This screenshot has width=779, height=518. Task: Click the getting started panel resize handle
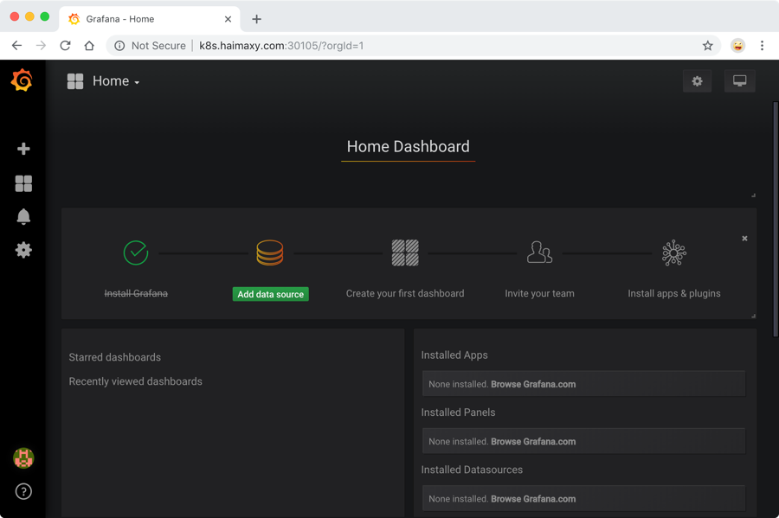pyautogui.click(x=753, y=316)
